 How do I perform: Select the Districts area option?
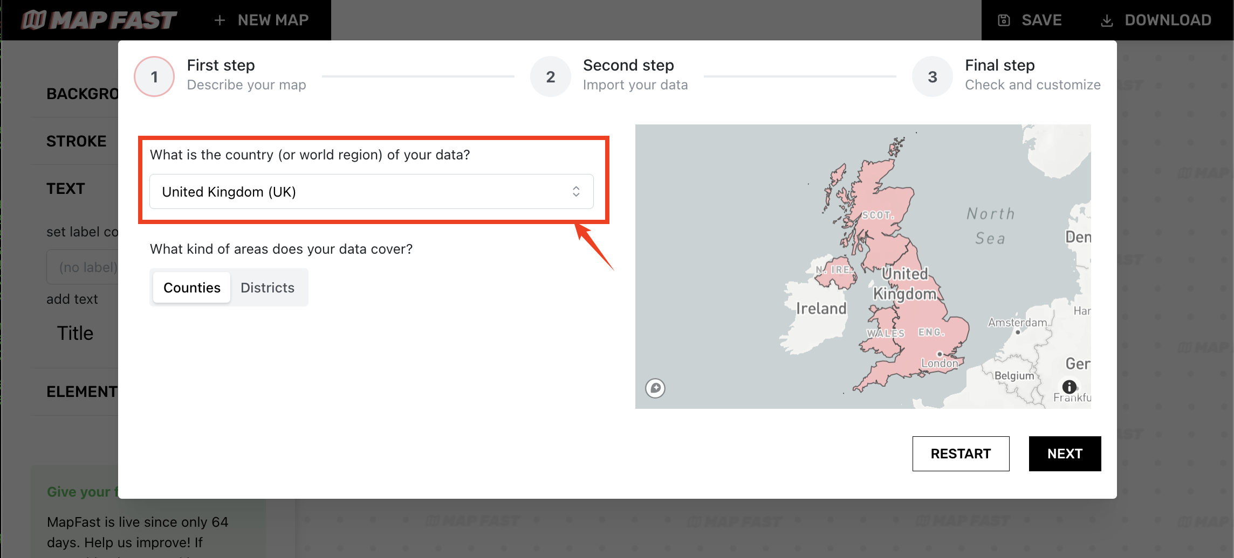coord(268,288)
